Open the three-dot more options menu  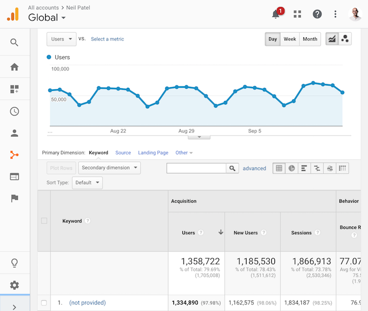coord(335,14)
